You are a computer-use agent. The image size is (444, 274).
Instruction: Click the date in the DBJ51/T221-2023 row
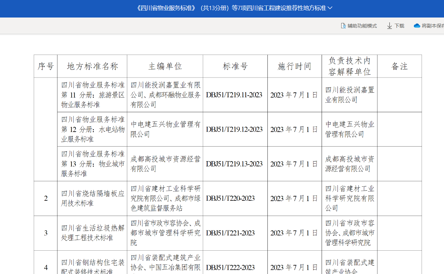point(294,233)
